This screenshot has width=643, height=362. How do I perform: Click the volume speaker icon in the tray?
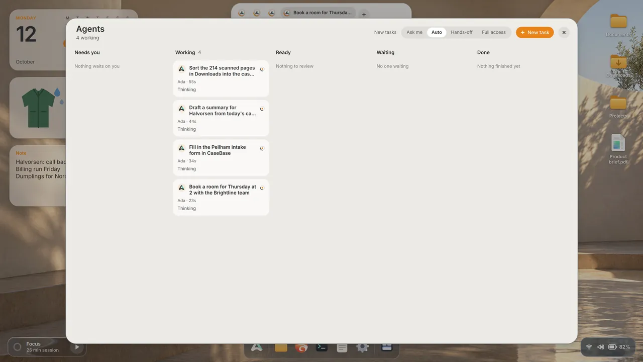click(601, 347)
